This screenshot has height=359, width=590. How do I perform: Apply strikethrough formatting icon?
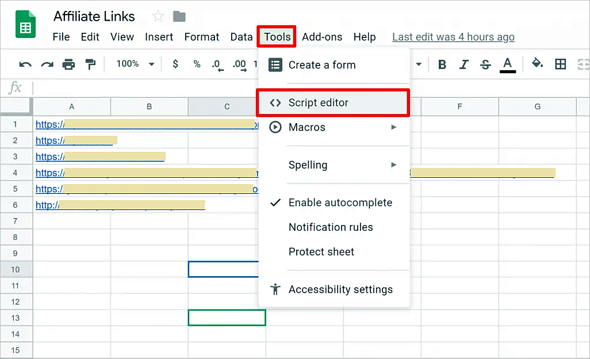tap(485, 64)
